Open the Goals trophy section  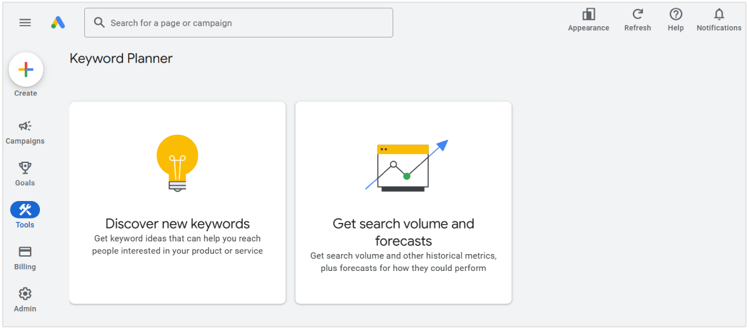click(25, 174)
